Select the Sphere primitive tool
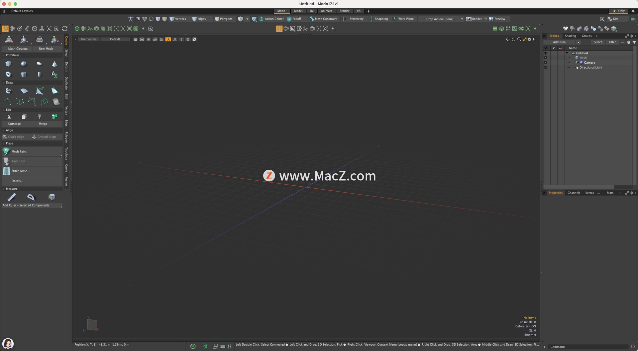The image size is (638, 351). (x=24, y=64)
